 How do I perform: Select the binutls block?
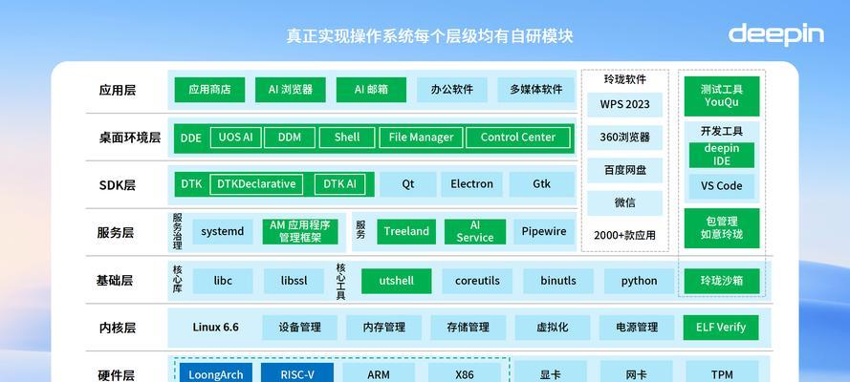coord(558,282)
